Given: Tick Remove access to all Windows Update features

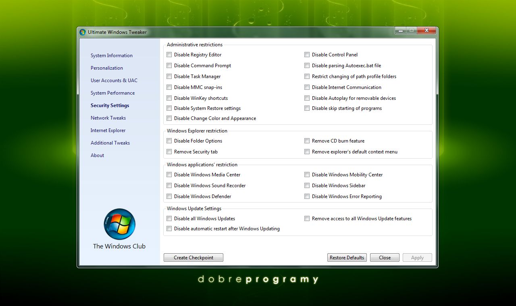Looking at the screenshot, I should tap(307, 219).
